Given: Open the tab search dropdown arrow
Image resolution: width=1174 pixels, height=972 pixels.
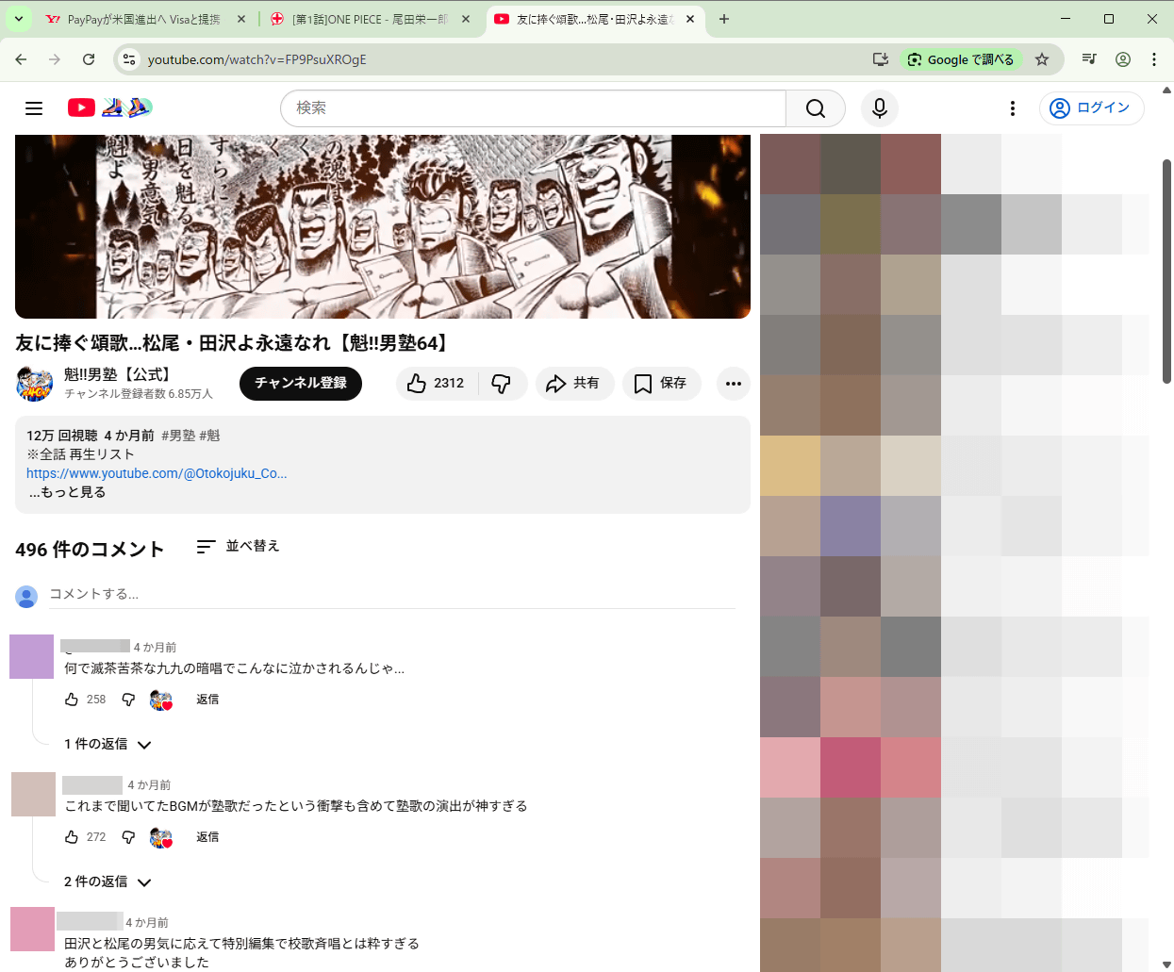Looking at the screenshot, I should point(19,19).
